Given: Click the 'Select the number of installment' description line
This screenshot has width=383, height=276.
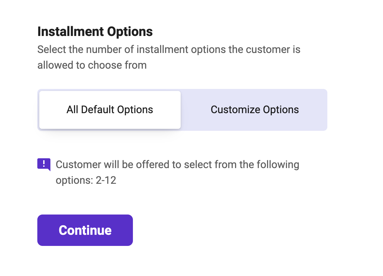Looking at the screenshot, I should click(169, 49).
